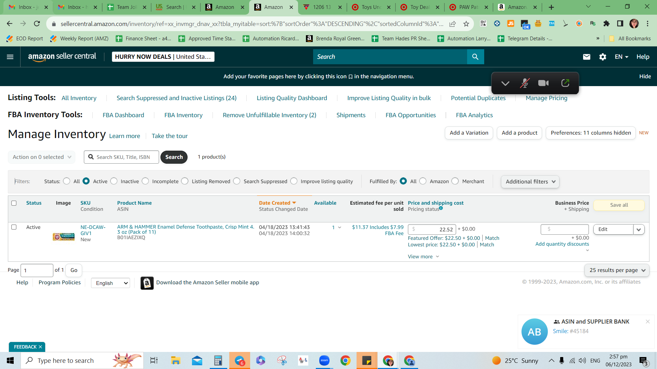Open Windows Start menu
Viewport: 657px width, 369px height.
coord(10,360)
